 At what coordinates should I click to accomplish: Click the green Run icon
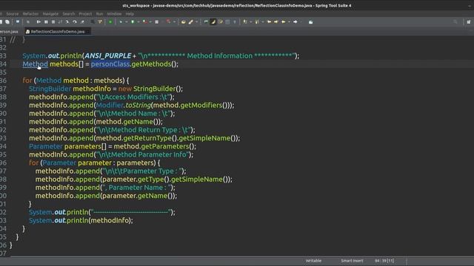coord(133,21)
